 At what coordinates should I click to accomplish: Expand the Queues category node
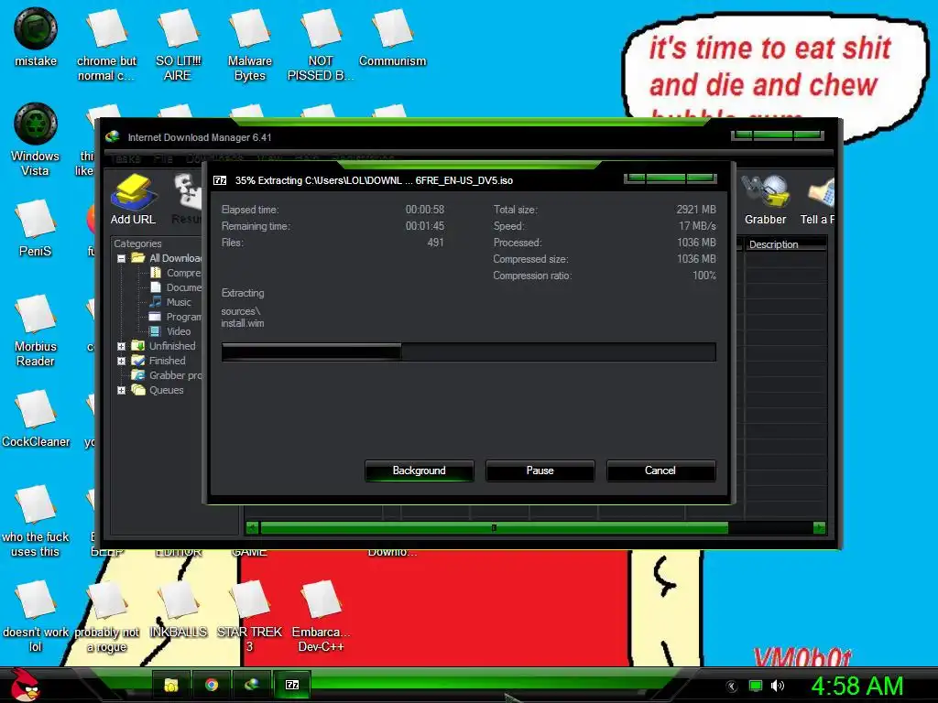tap(122, 390)
